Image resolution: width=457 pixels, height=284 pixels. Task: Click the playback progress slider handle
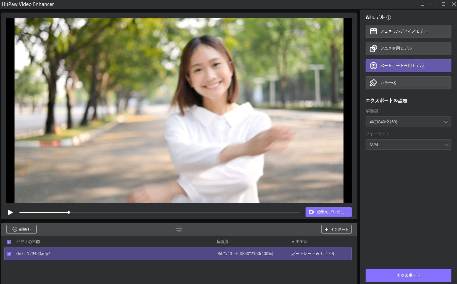[x=68, y=212]
